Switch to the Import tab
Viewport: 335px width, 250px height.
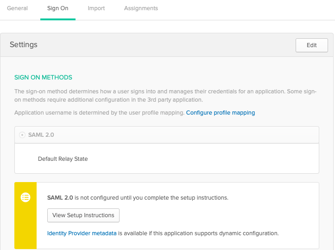[96, 8]
